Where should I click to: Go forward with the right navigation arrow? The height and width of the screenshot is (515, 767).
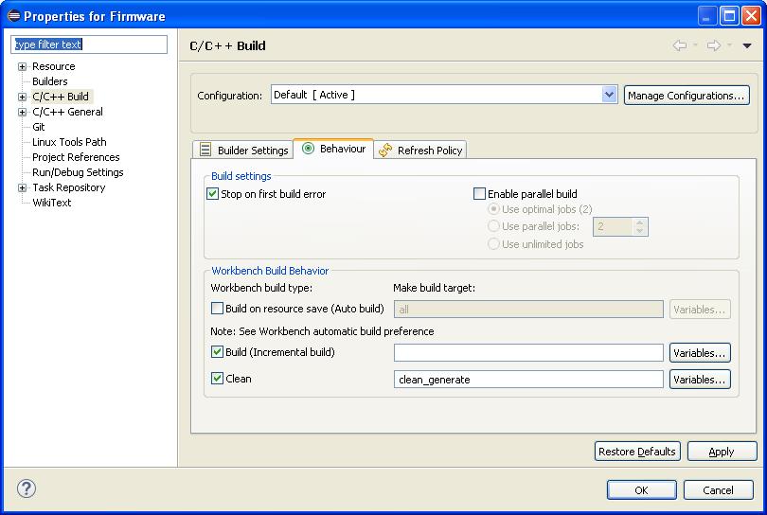714,45
